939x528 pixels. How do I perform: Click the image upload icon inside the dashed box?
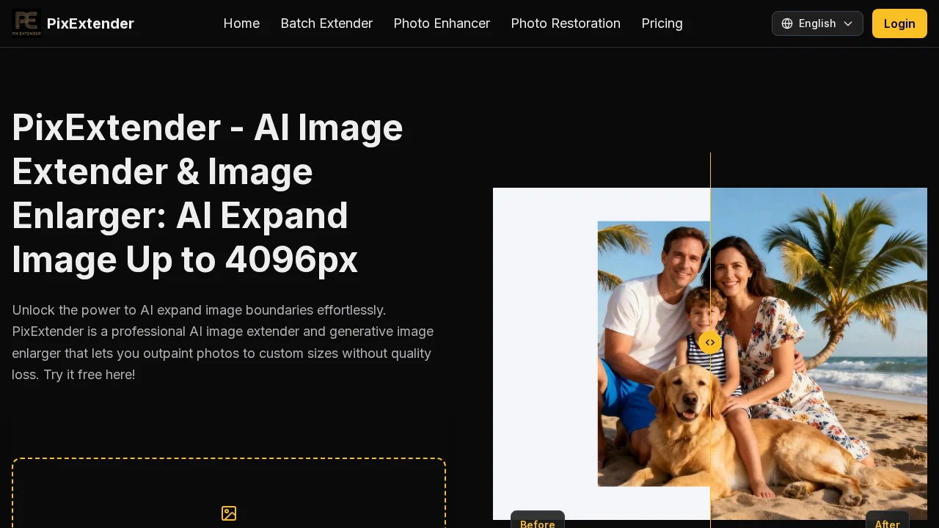(229, 513)
